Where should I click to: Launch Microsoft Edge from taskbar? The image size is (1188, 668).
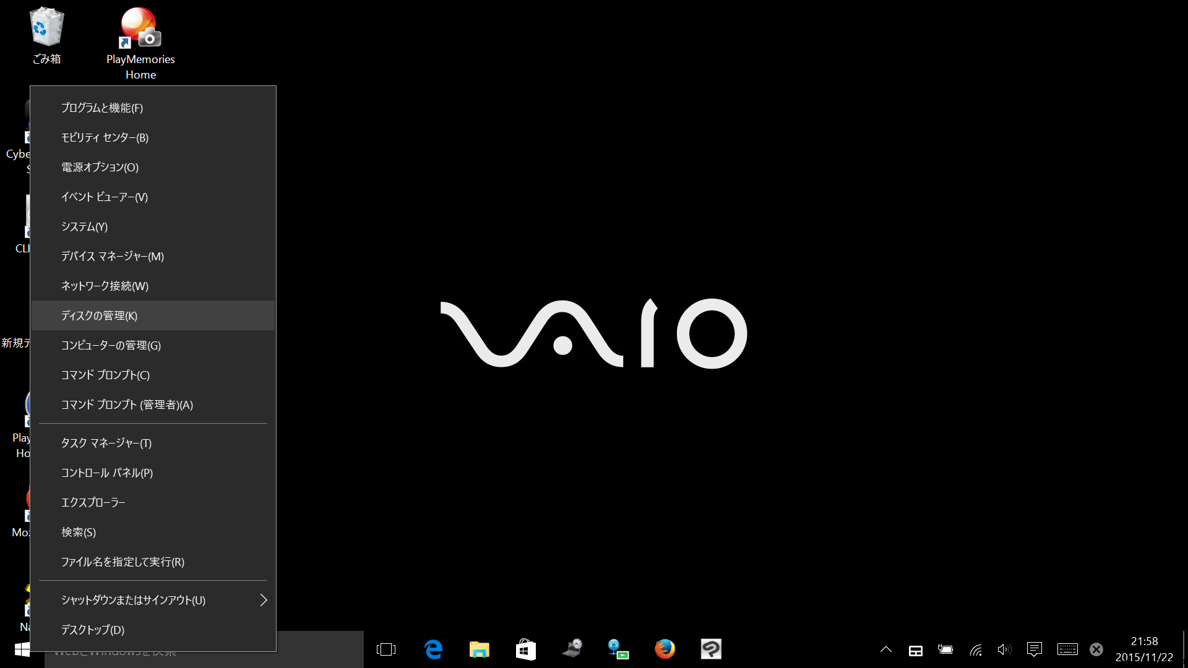coord(433,649)
